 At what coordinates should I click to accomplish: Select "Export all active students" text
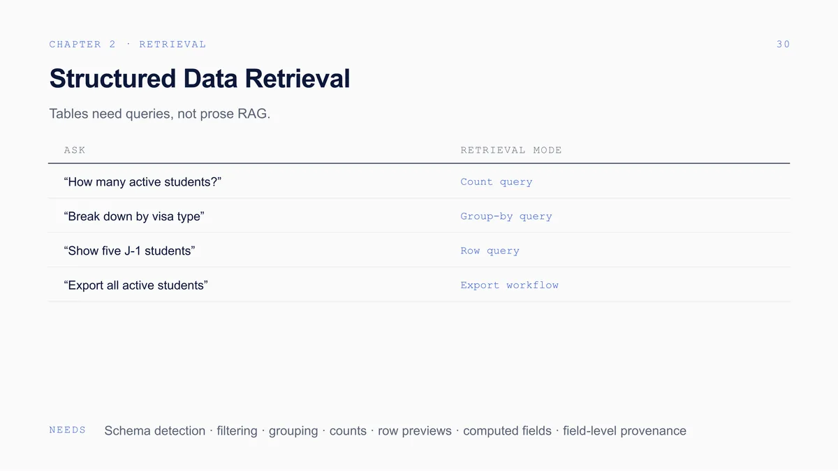(x=135, y=285)
